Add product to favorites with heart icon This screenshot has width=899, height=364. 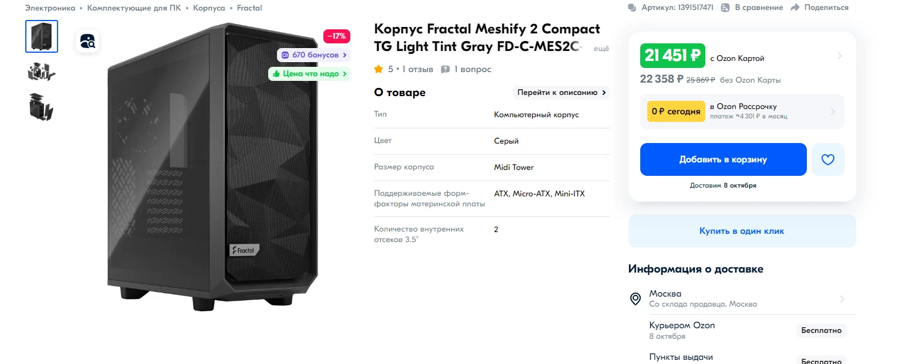pyautogui.click(x=827, y=159)
